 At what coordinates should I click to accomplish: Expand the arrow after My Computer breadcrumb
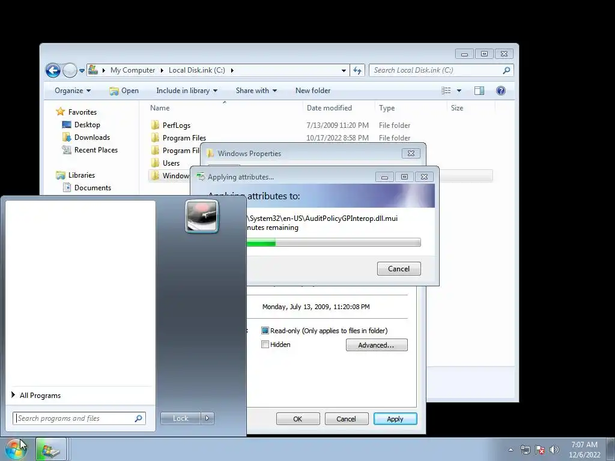tap(162, 71)
